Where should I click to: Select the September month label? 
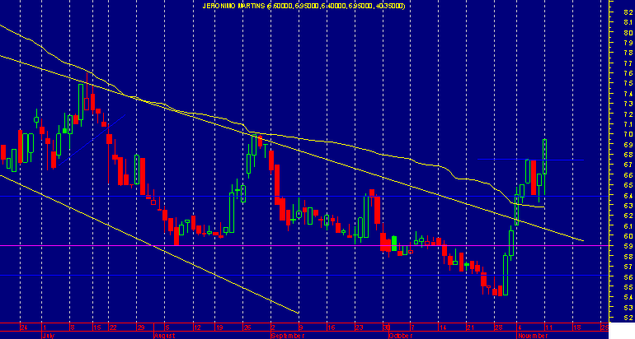pos(288,336)
